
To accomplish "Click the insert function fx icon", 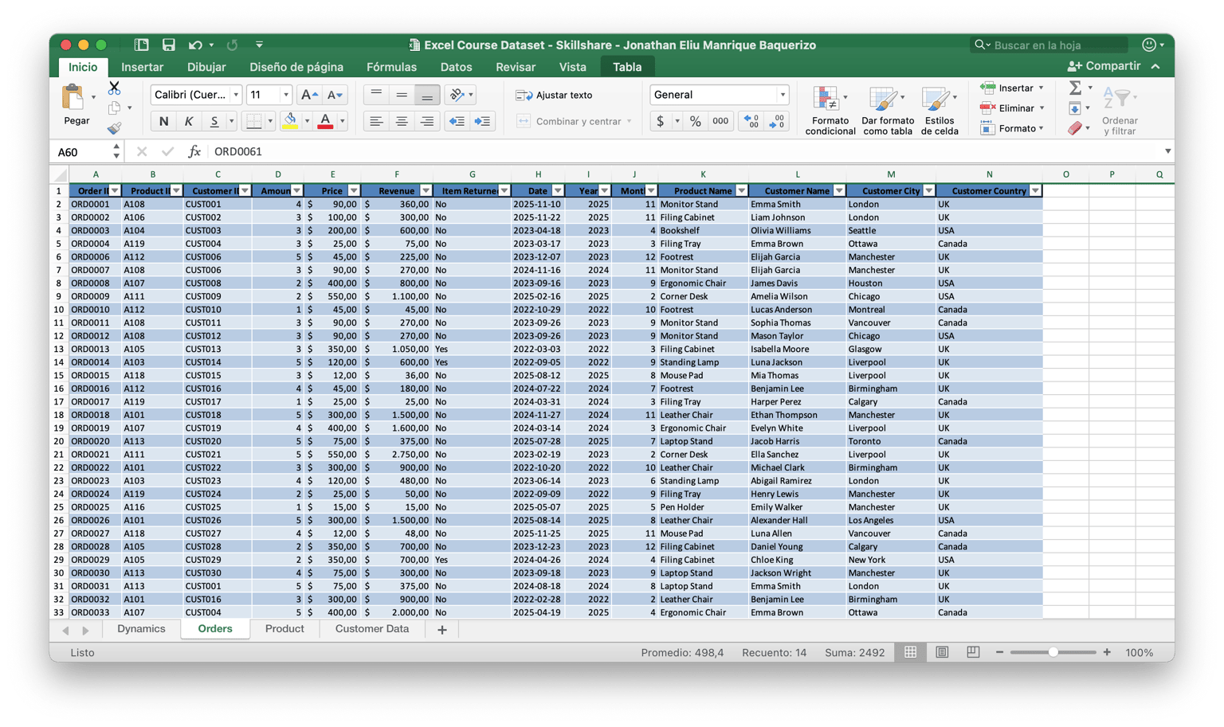I will [194, 151].
